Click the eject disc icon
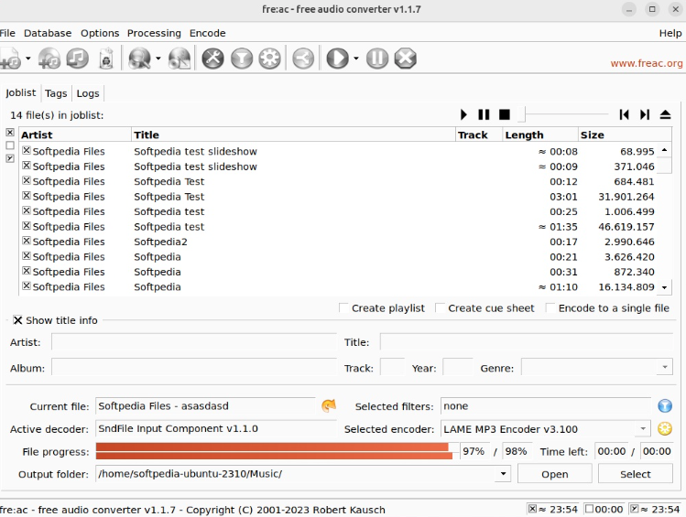686x517 pixels. click(665, 114)
